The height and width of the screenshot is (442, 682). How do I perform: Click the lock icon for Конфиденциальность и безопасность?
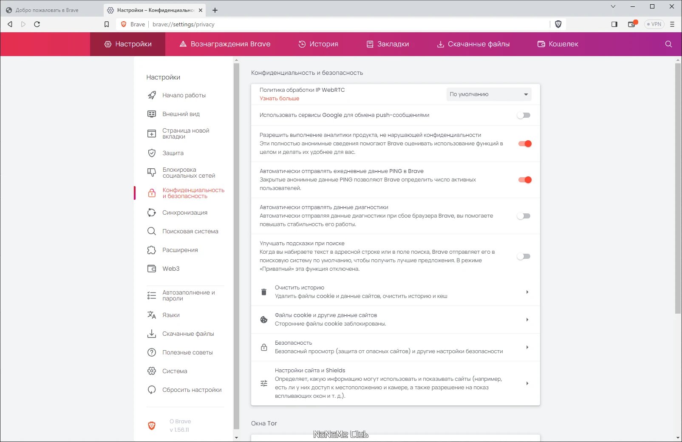click(152, 193)
